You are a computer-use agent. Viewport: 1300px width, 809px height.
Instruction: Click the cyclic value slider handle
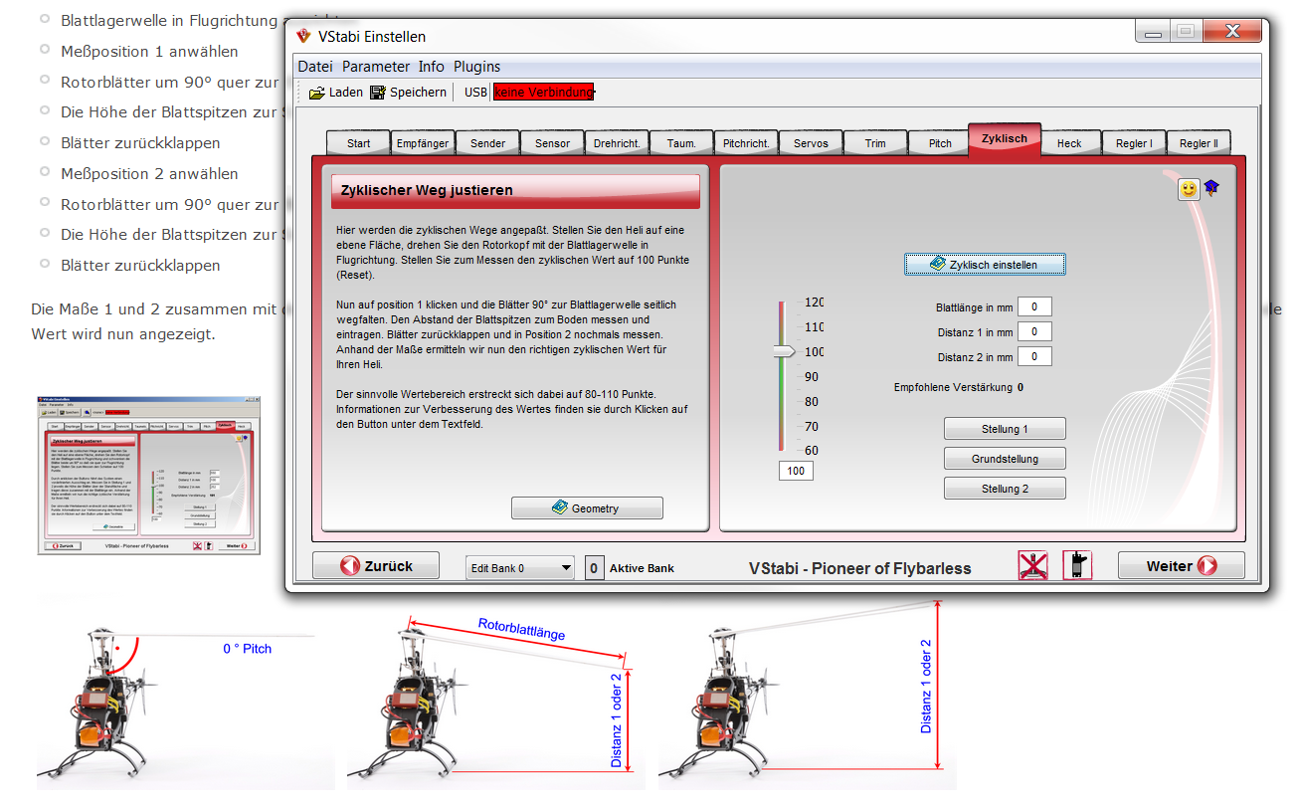point(785,350)
